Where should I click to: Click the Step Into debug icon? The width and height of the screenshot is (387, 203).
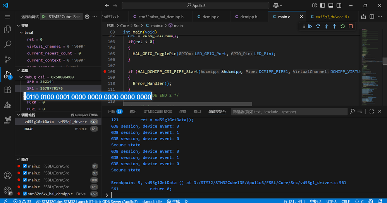[326, 26]
